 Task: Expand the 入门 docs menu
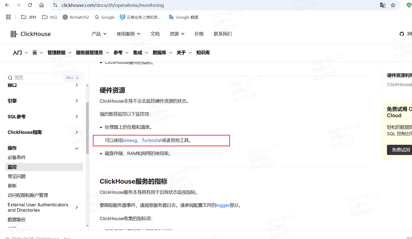20,53
